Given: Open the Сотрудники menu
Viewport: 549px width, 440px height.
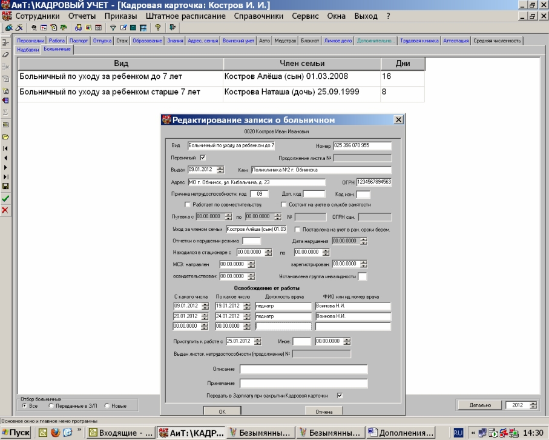Looking at the screenshot, I should [38, 16].
